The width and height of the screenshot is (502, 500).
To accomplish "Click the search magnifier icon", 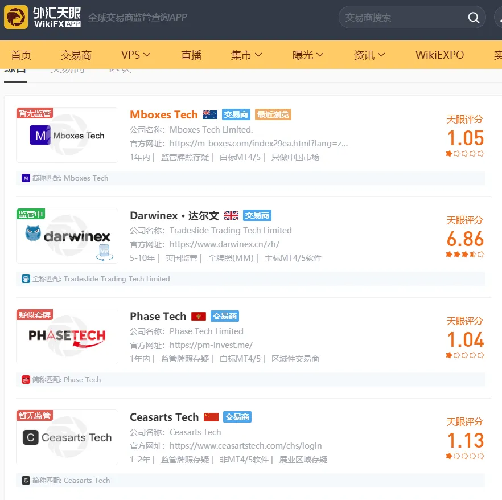I will pos(474,17).
